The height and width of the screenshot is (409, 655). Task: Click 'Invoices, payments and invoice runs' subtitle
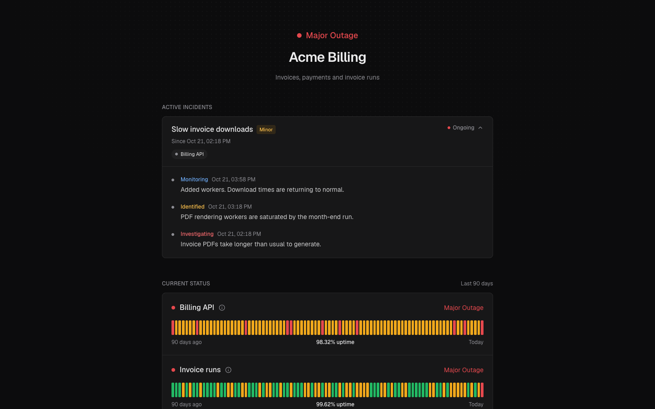327,77
